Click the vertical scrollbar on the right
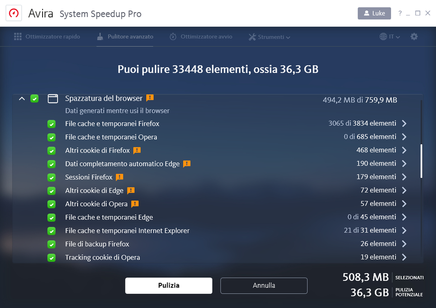Image resolution: width=436 pixels, height=308 pixels. pyautogui.click(x=421, y=160)
